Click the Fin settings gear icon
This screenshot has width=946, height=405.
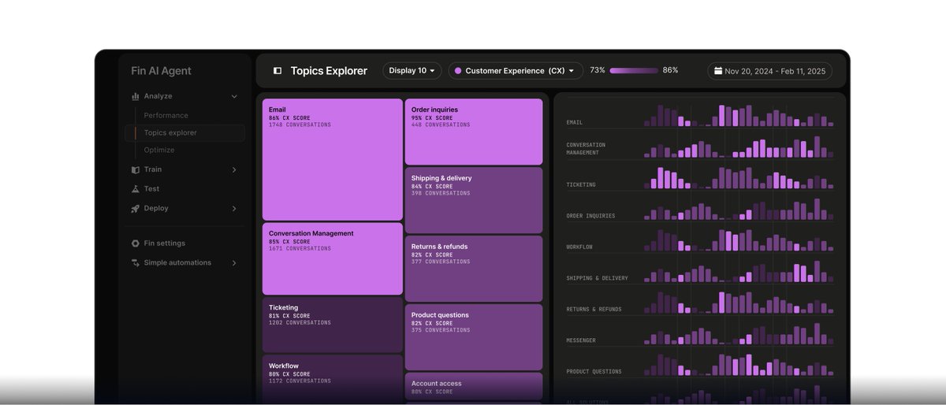point(136,243)
